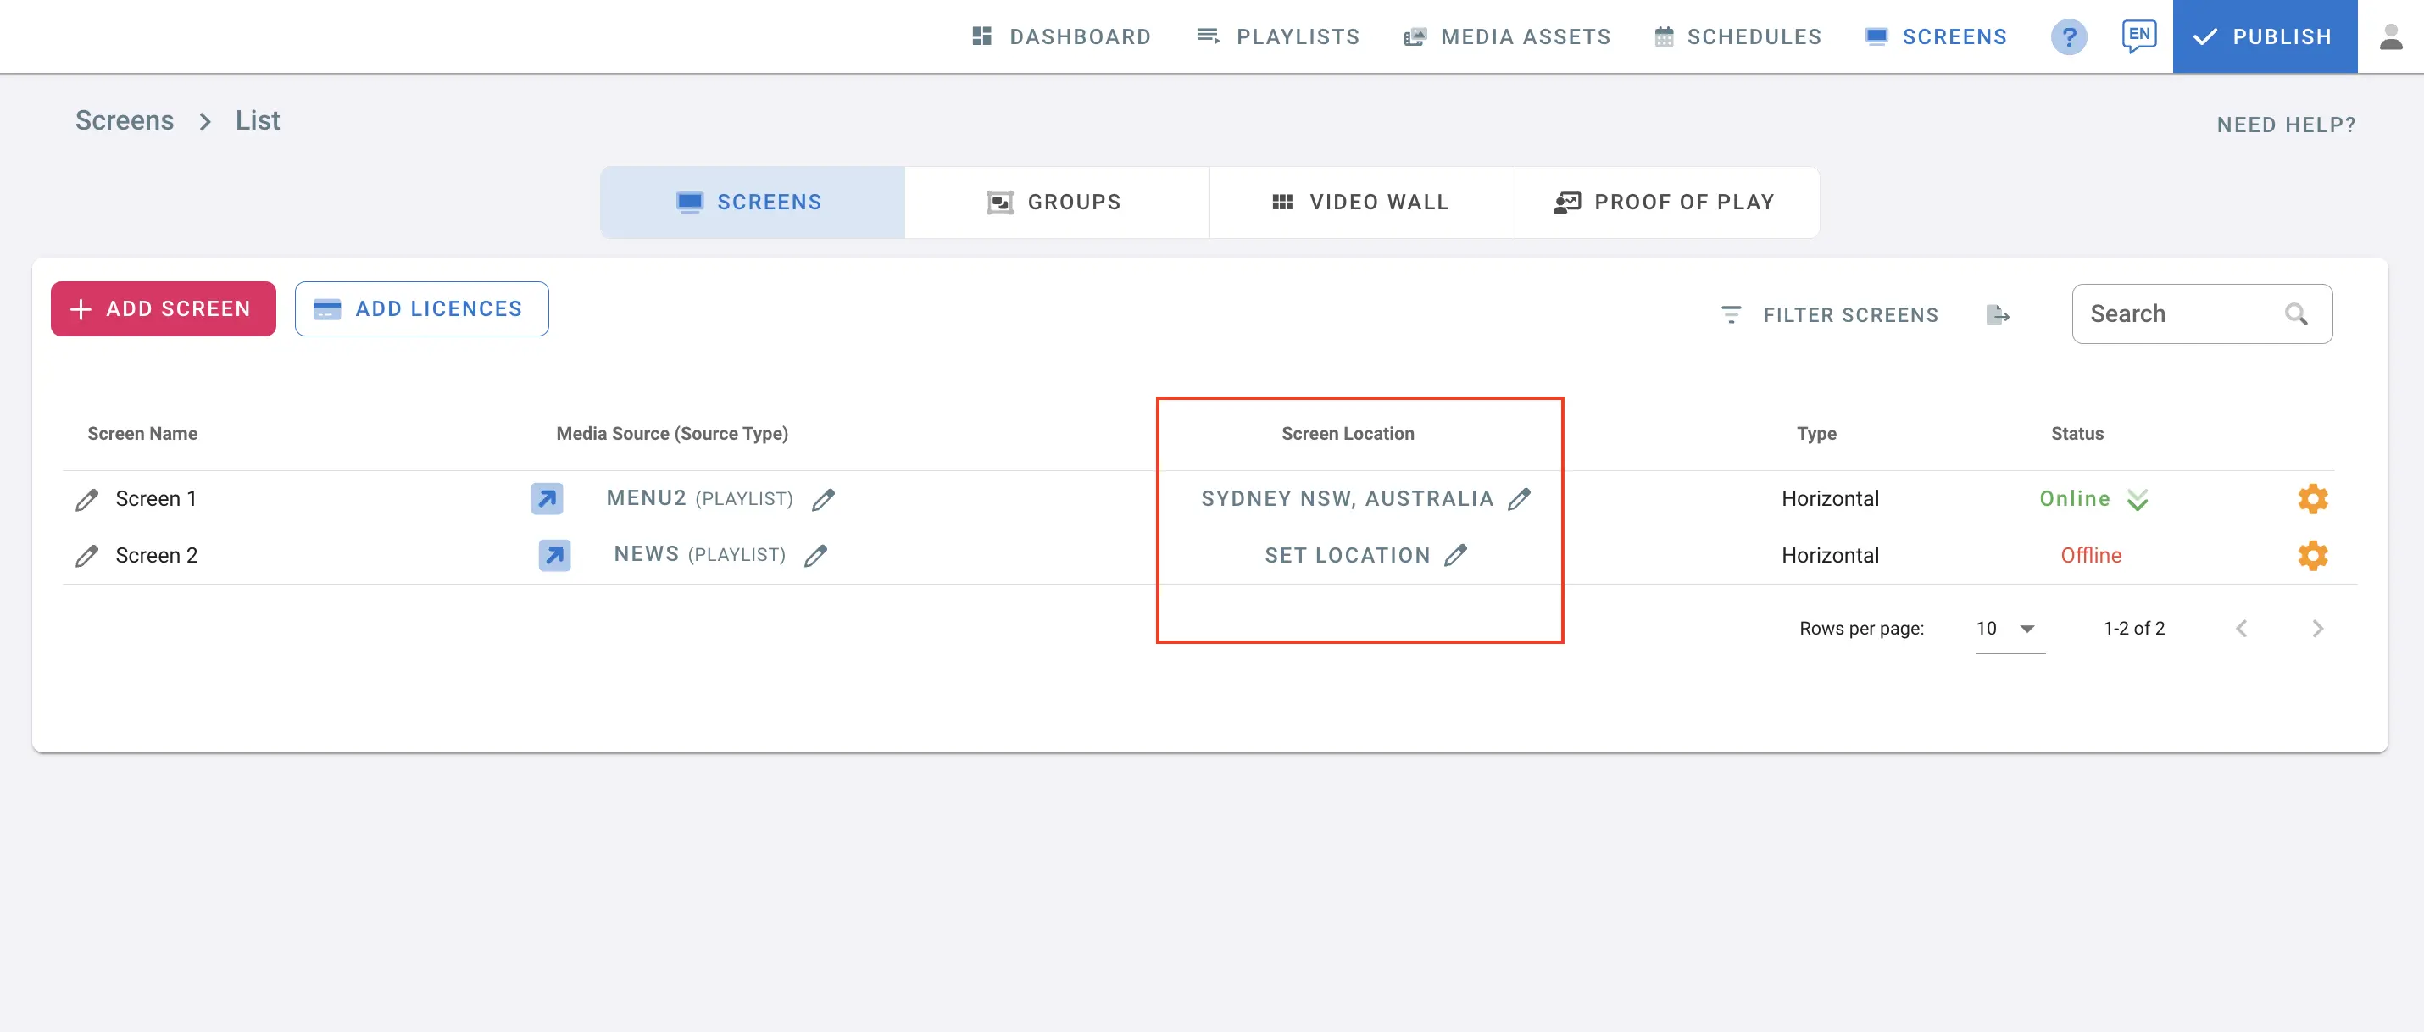Image resolution: width=2424 pixels, height=1032 pixels.
Task: Click Set Location for Screen 2
Action: click(x=1347, y=555)
